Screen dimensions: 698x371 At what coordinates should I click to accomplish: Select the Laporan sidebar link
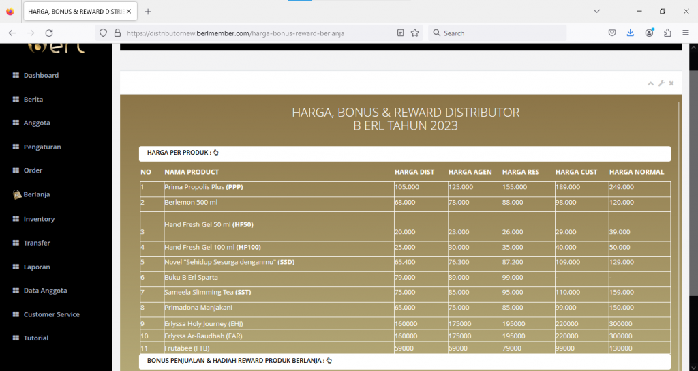(x=37, y=267)
